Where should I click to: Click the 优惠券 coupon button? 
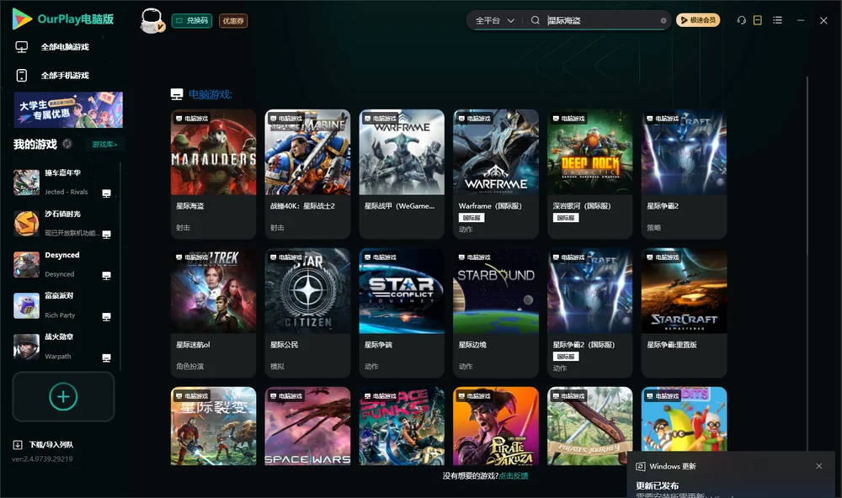click(x=233, y=21)
